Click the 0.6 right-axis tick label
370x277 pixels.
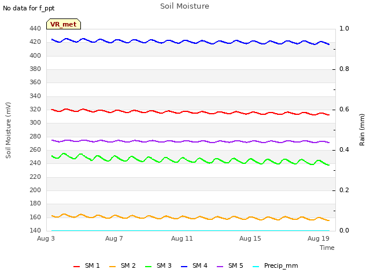pos(344,110)
